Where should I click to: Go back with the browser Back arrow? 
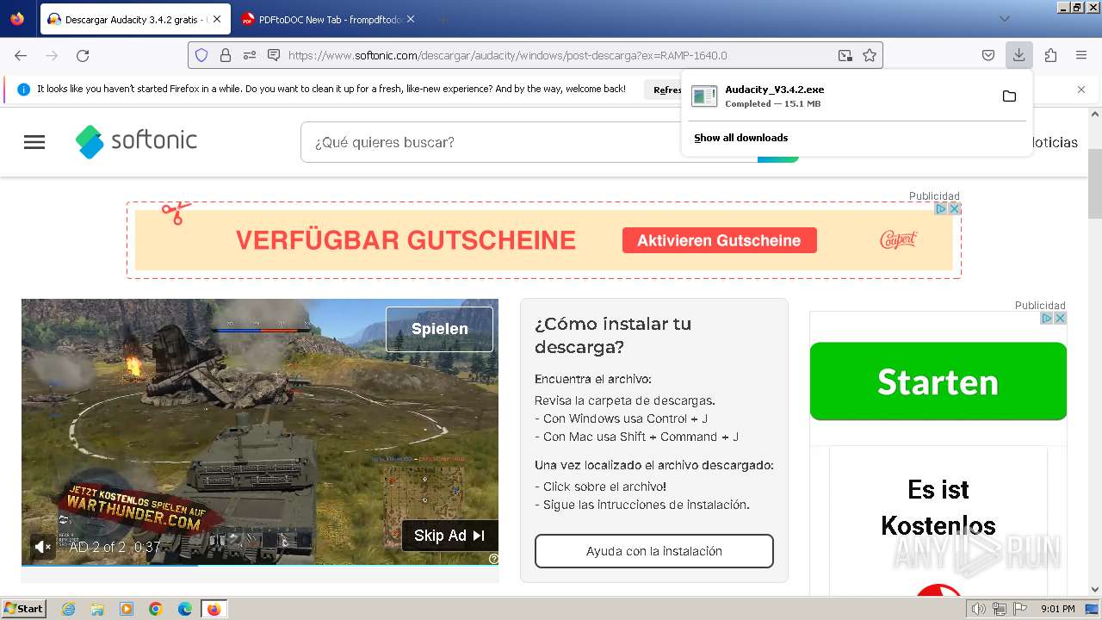pyautogui.click(x=21, y=55)
